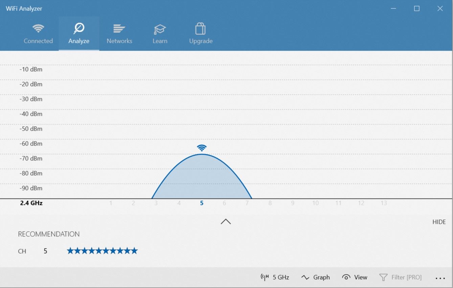Click the WiFi signal icon above the channel curve
The height and width of the screenshot is (288, 453).
202,147
